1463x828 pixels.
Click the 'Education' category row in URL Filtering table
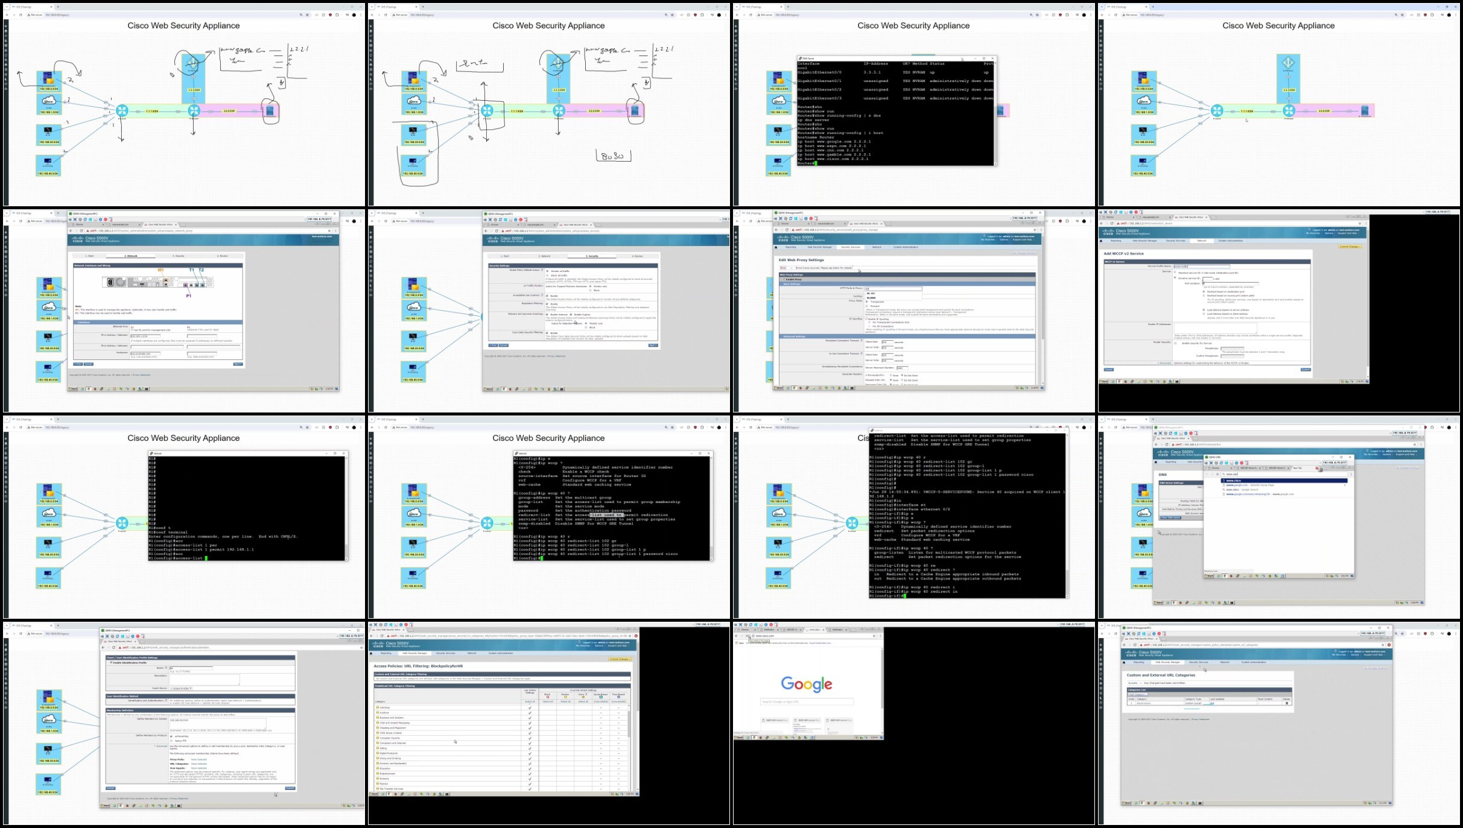[501, 768]
